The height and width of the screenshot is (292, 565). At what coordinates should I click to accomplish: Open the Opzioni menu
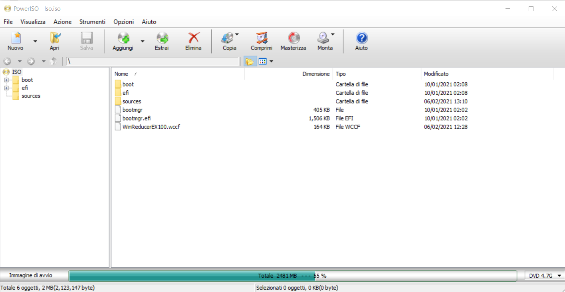[x=124, y=22]
